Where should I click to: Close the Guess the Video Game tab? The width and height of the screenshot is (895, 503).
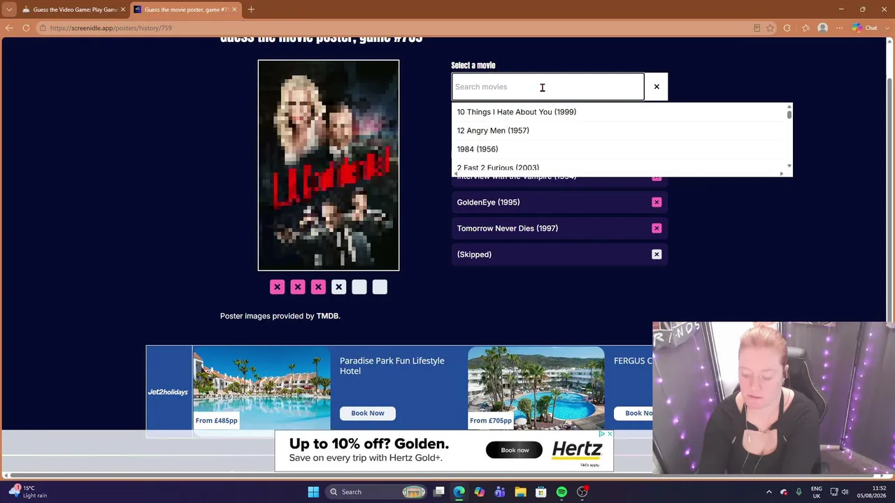point(122,10)
